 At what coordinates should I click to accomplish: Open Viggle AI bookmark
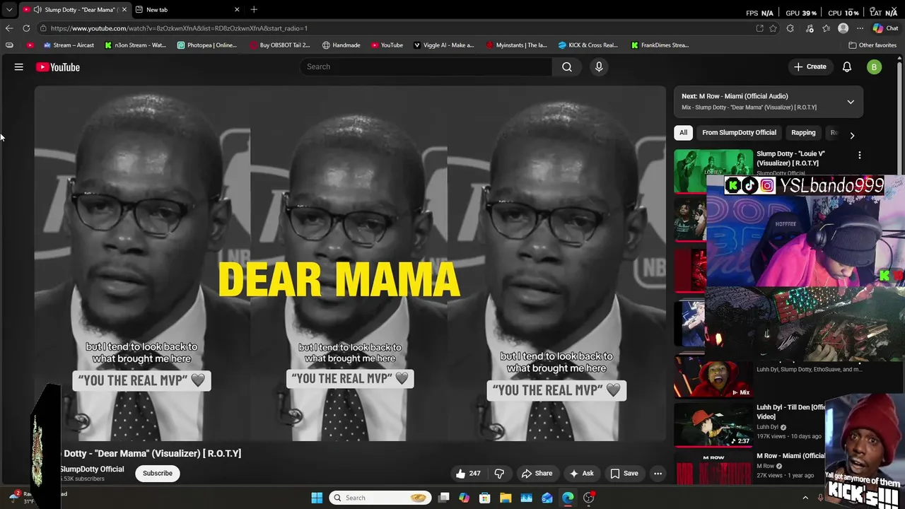point(443,45)
